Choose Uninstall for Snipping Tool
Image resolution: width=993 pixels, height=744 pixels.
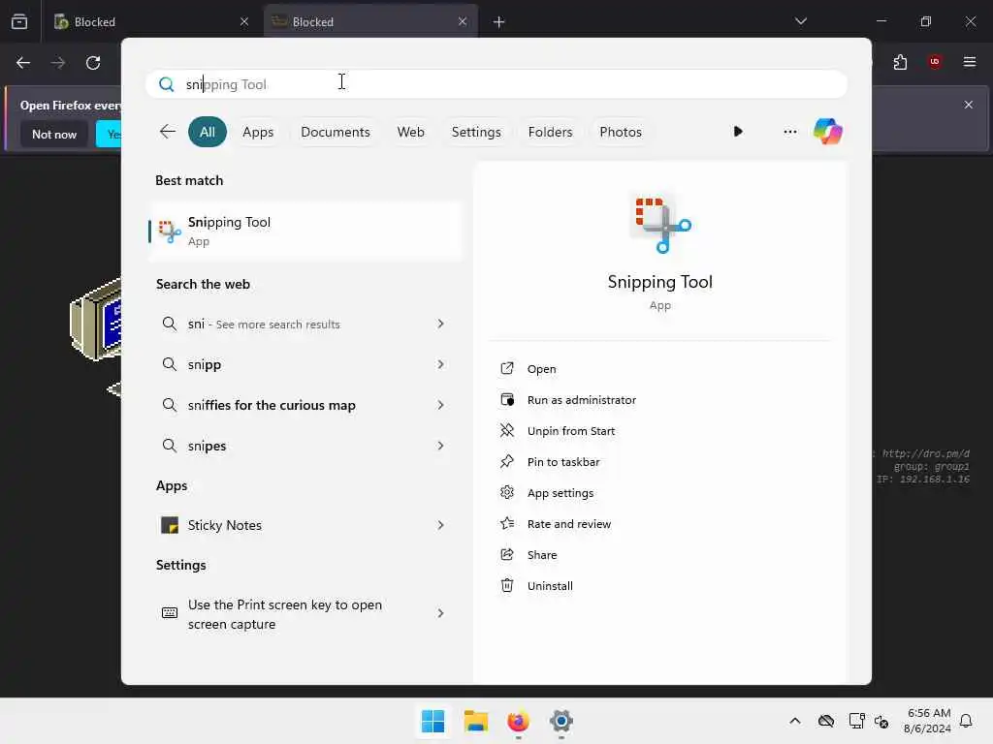[550, 586]
